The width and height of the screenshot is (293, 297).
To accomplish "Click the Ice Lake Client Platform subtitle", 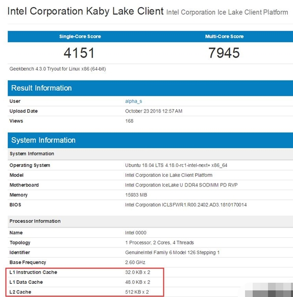I will coord(227,12).
